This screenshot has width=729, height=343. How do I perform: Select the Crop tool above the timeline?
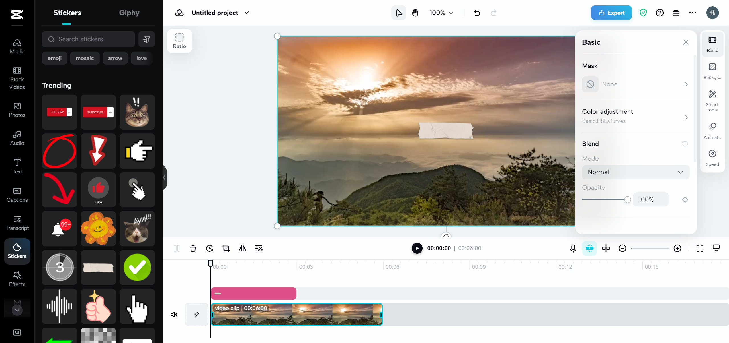click(x=226, y=248)
